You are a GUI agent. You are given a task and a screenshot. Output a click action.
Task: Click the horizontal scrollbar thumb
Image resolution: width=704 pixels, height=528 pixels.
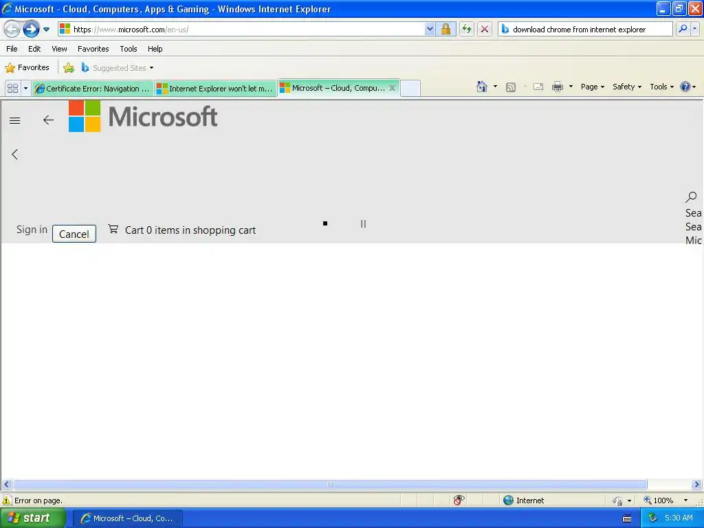click(x=330, y=485)
